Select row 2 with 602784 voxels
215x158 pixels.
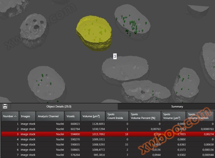coord(86,129)
